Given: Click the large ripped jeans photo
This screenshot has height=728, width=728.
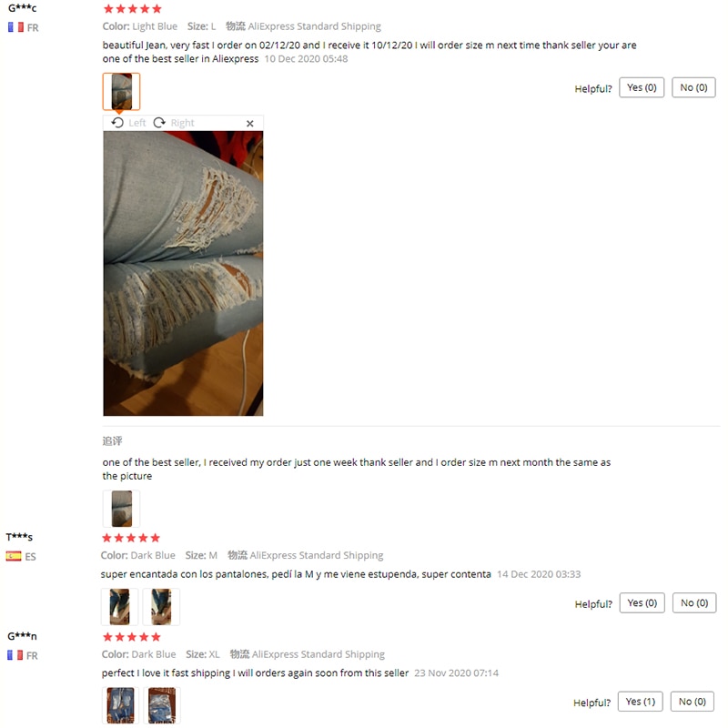Looking at the screenshot, I should (183, 274).
